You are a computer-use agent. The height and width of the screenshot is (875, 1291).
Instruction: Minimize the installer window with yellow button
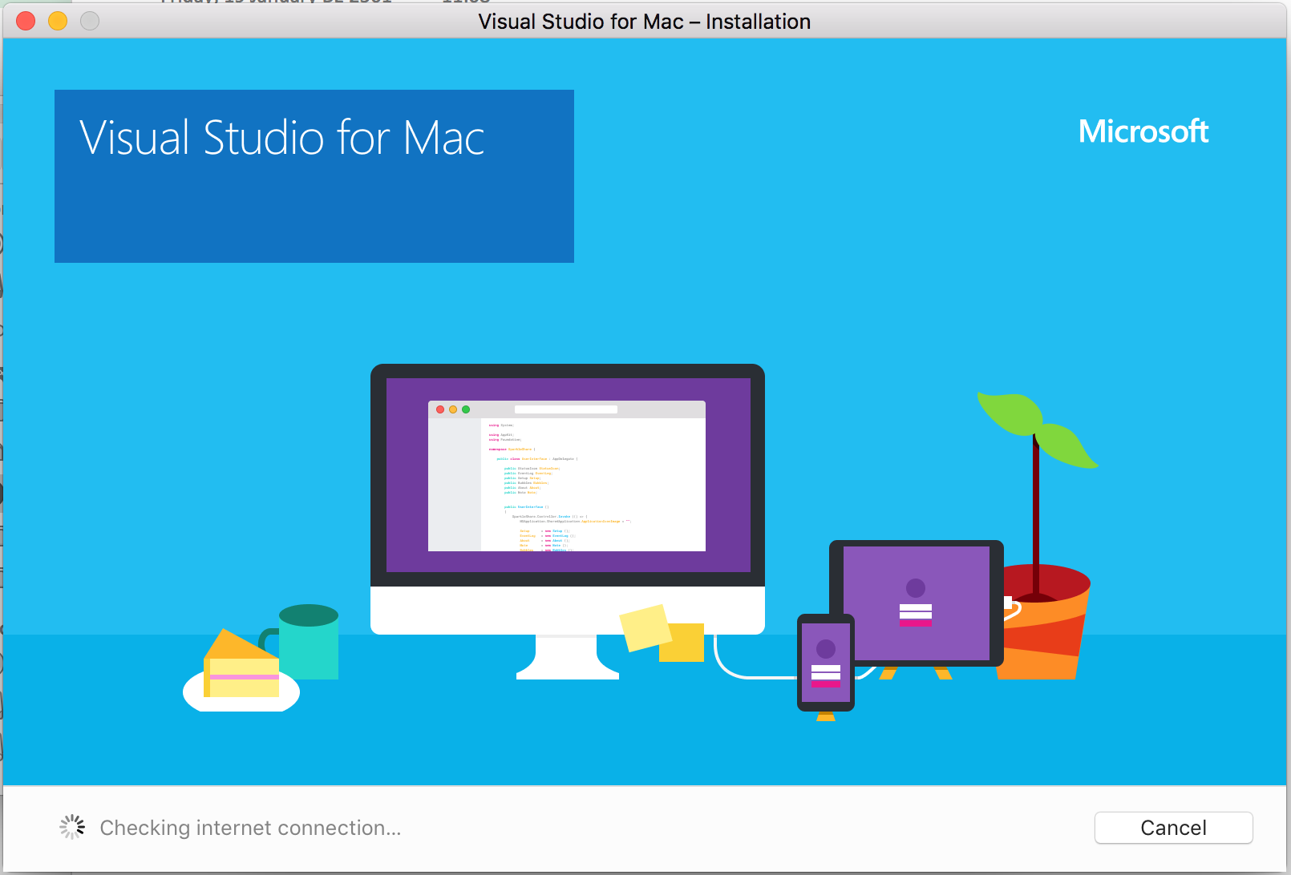58,21
